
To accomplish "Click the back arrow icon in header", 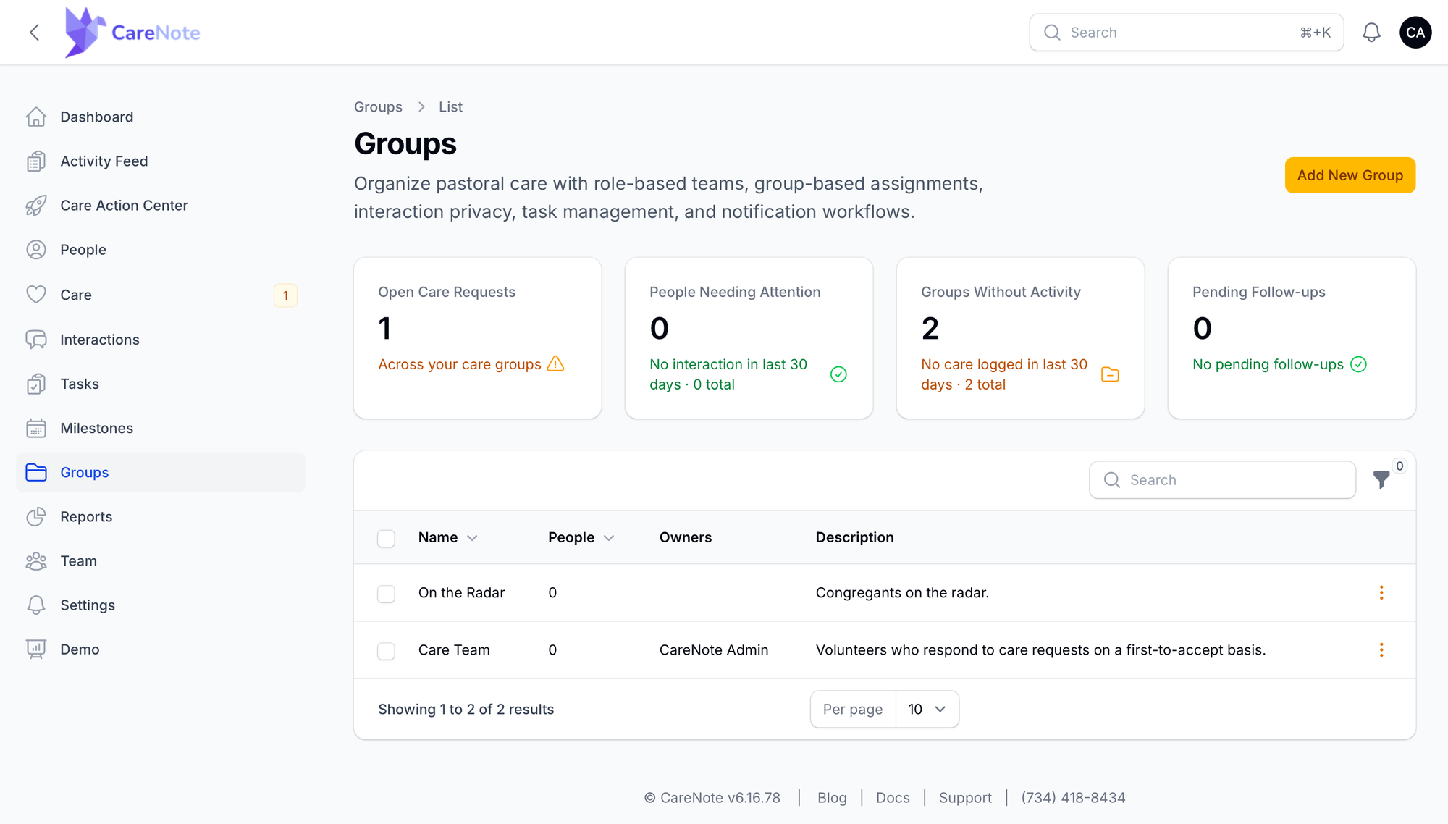I will point(34,33).
